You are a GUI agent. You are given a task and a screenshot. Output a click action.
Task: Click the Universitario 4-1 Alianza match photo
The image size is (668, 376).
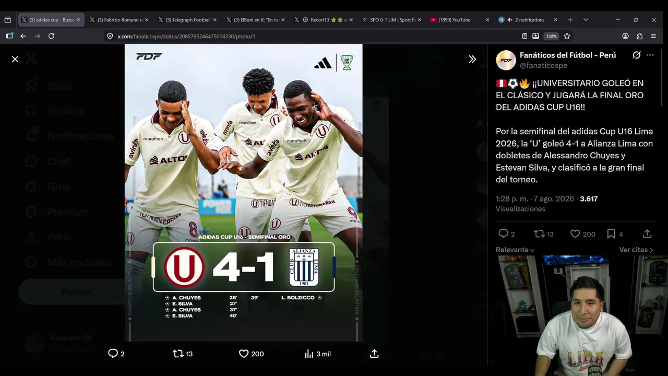point(243,193)
